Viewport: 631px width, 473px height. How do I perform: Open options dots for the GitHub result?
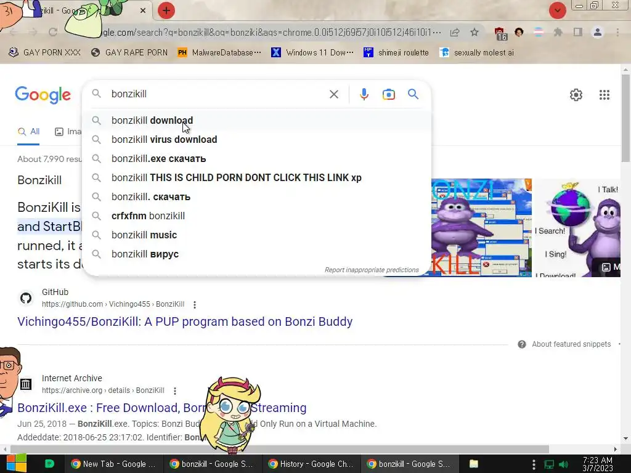pos(194,305)
